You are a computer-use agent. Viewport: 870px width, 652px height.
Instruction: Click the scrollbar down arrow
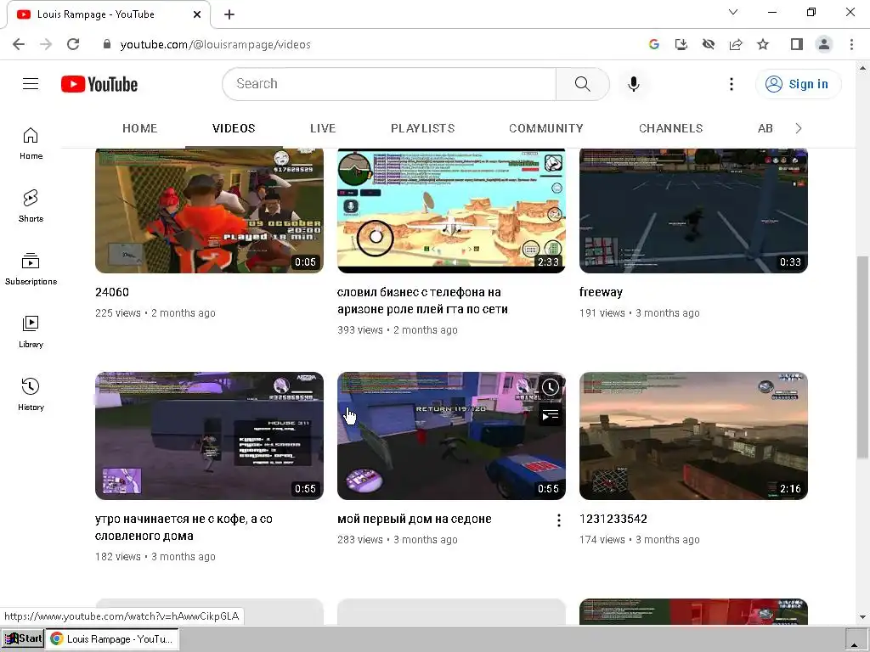[863, 617]
